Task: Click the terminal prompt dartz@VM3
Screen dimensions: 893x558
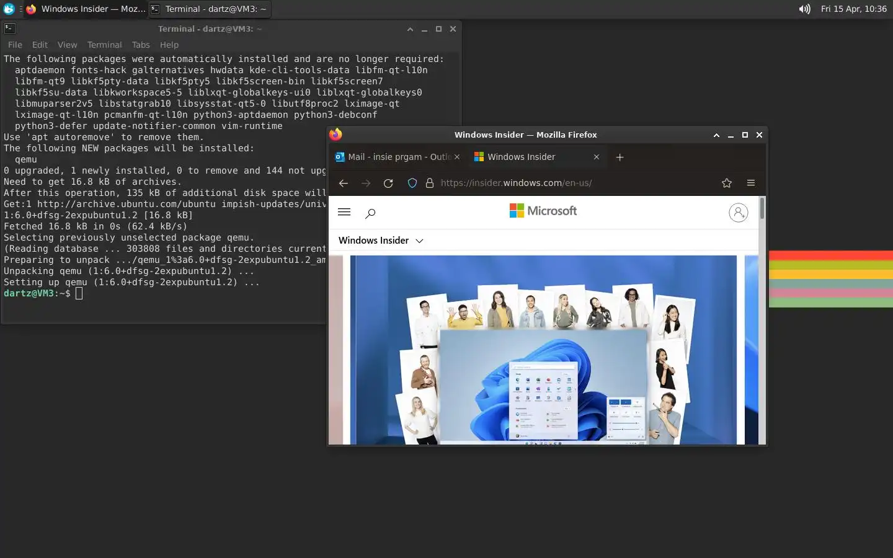Action: point(37,293)
